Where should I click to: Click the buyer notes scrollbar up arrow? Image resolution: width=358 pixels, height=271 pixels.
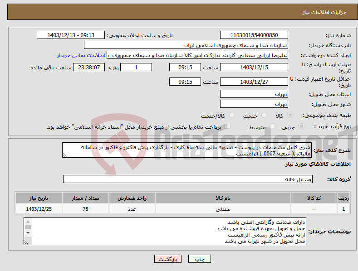point(28,222)
